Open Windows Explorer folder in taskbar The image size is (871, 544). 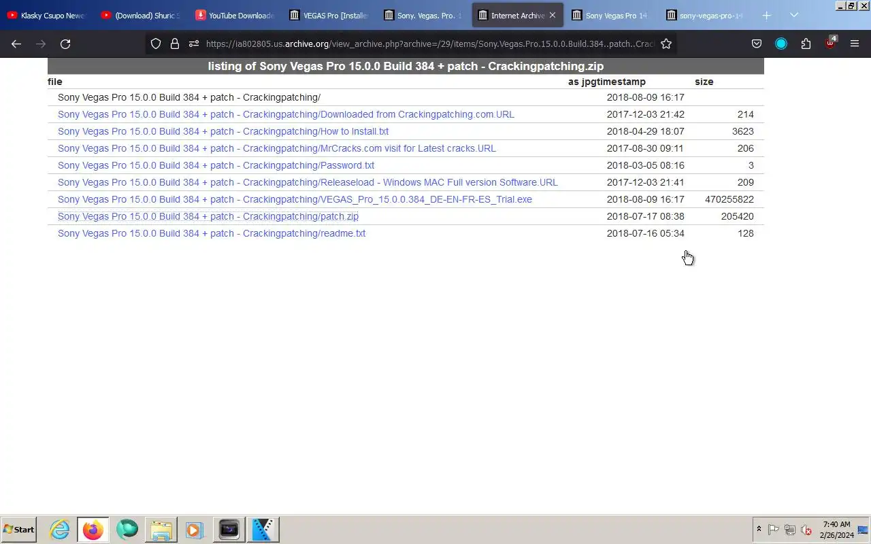[161, 529]
